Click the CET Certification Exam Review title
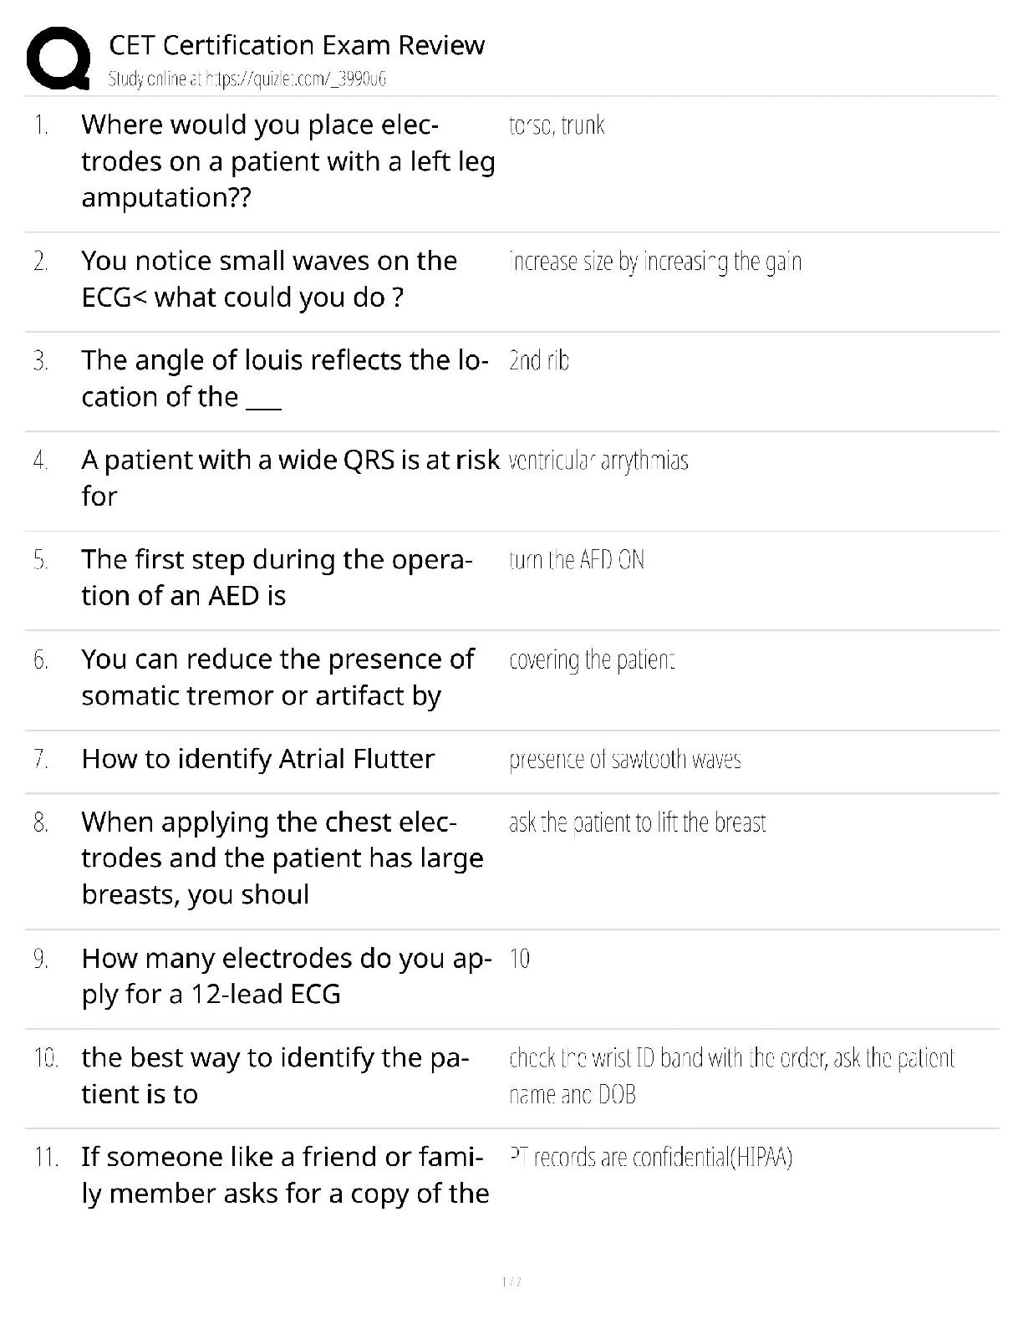Viewport: 1023px width, 1324px height. click(x=297, y=45)
